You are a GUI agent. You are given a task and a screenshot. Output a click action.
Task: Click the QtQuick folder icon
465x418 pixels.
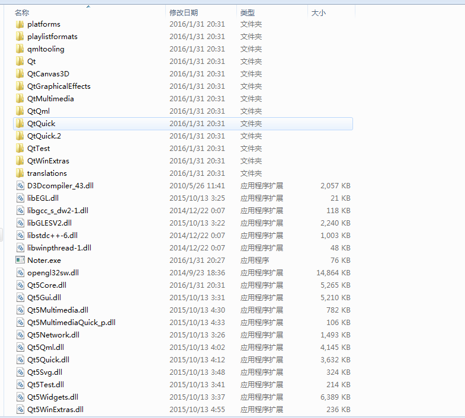coord(20,124)
